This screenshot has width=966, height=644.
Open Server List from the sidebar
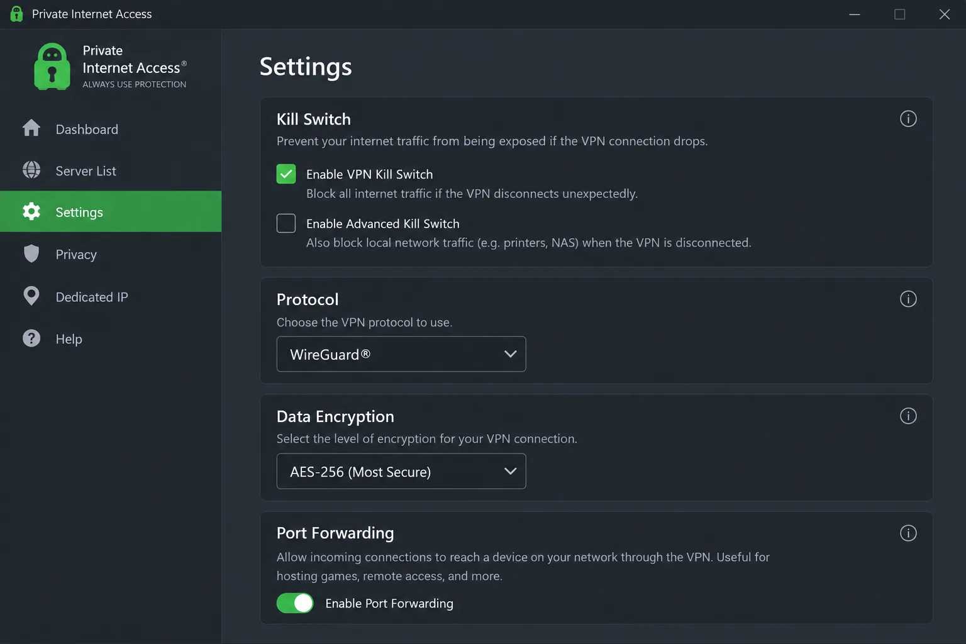click(111, 170)
